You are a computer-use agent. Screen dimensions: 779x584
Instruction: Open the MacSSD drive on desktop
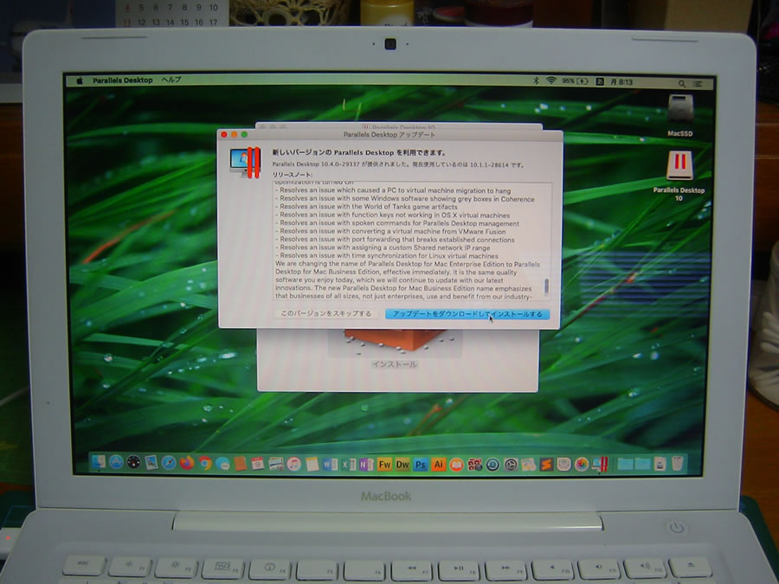(x=680, y=115)
